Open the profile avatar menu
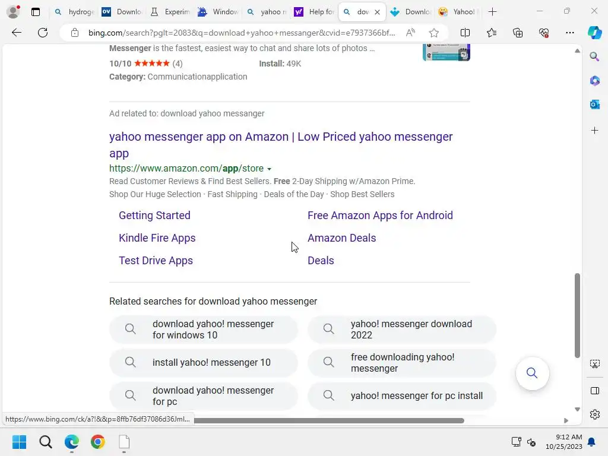This screenshot has width=608, height=456. [x=13, y=12]
